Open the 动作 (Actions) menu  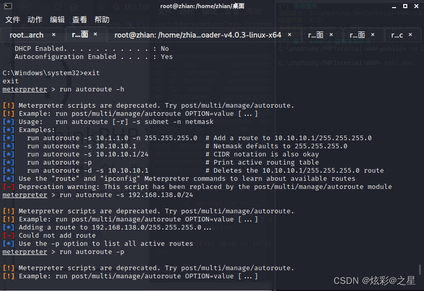(35, 19)
